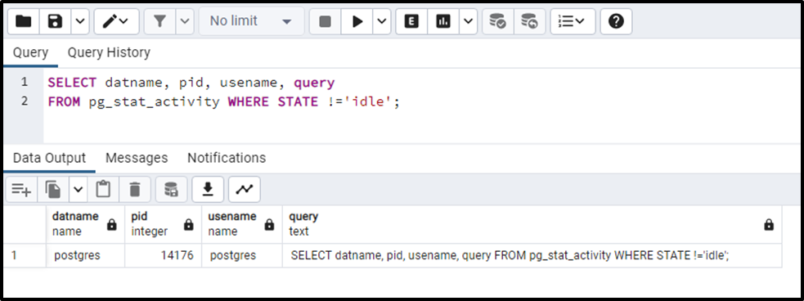Expand the copy options dropdown arrow
Viewport: 804px width, 301px height.
tap(78, 190)
